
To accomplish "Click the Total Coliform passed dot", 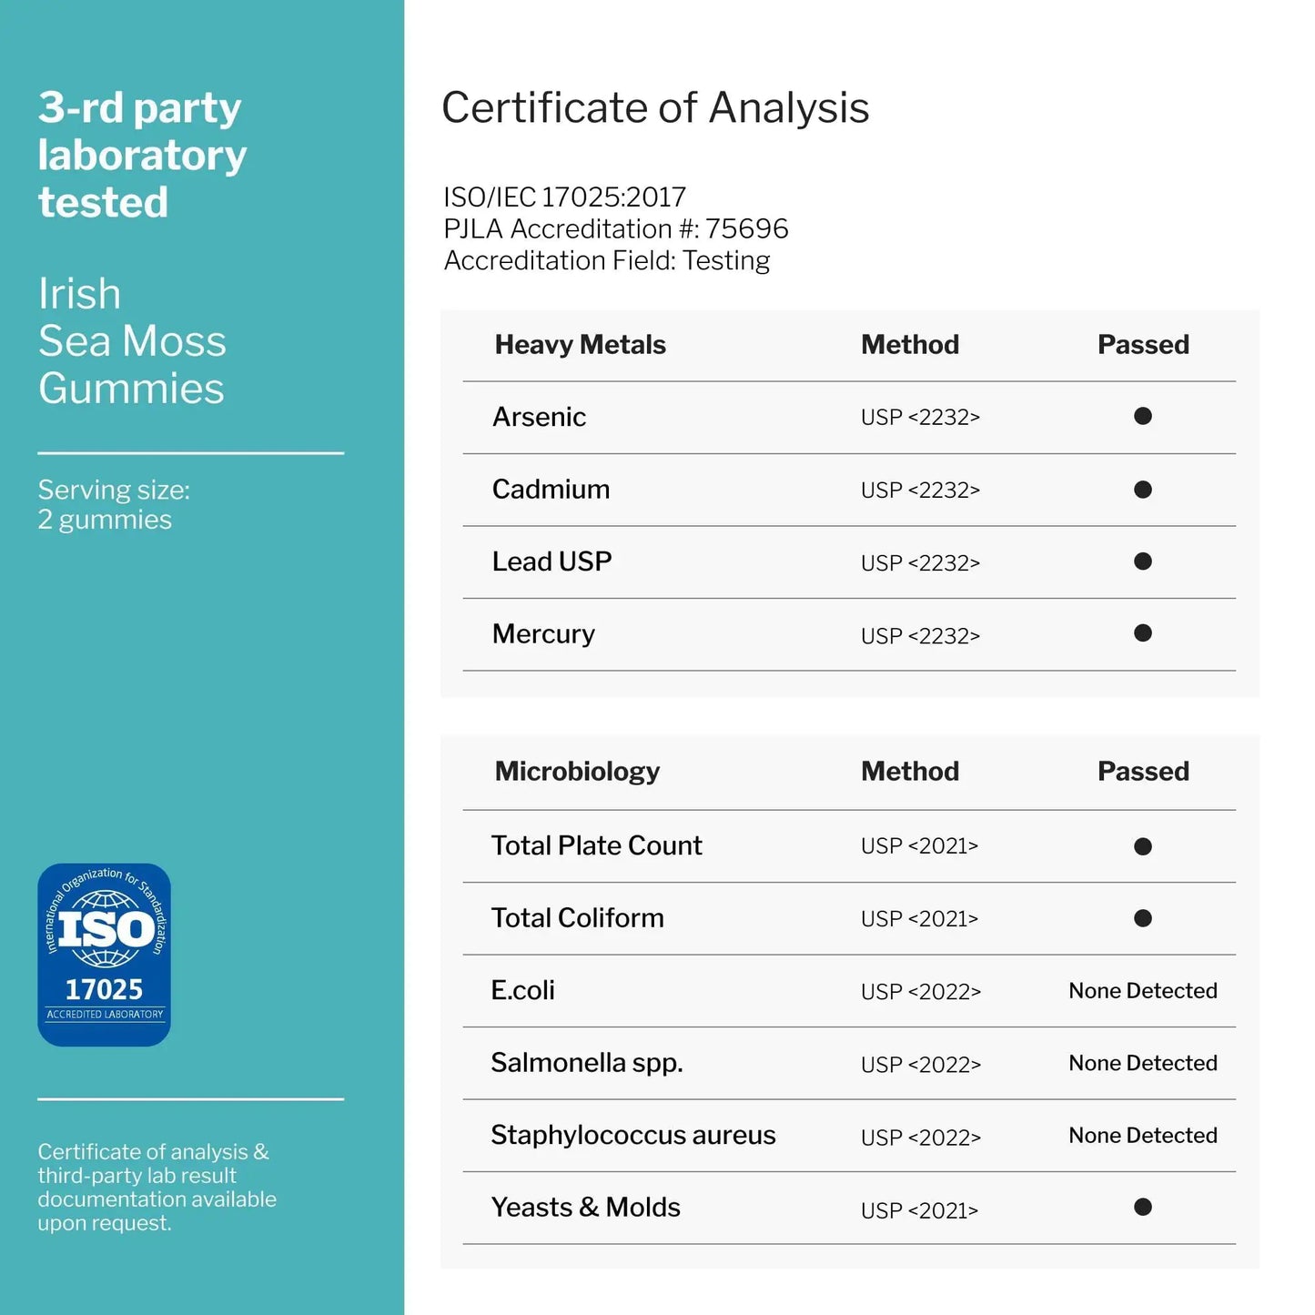I will click(x=1143, y=918).
